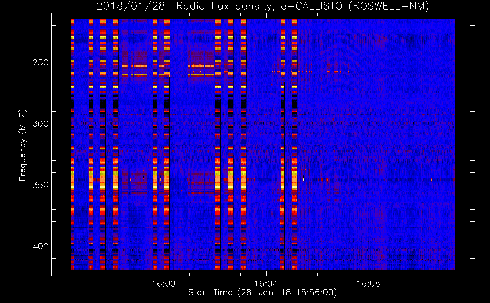Click the plot title "2018/01/28 Radio flux density, e-CALLISTO (ROSWELL-NM)"
This screenshot has width=490, height=303.
click(x=263, y=6)
